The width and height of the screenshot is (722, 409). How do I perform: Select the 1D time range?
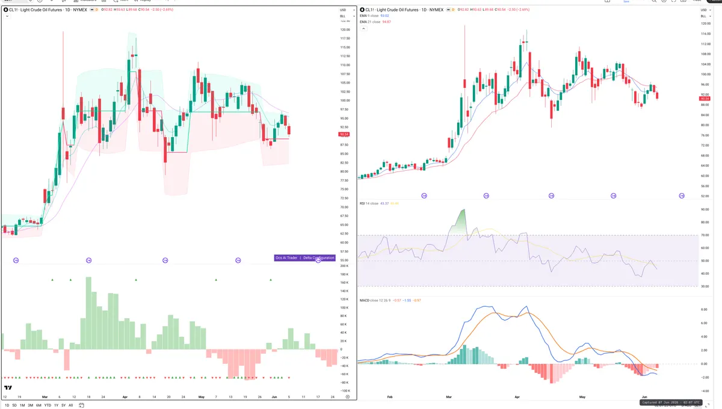pos(6,405)
